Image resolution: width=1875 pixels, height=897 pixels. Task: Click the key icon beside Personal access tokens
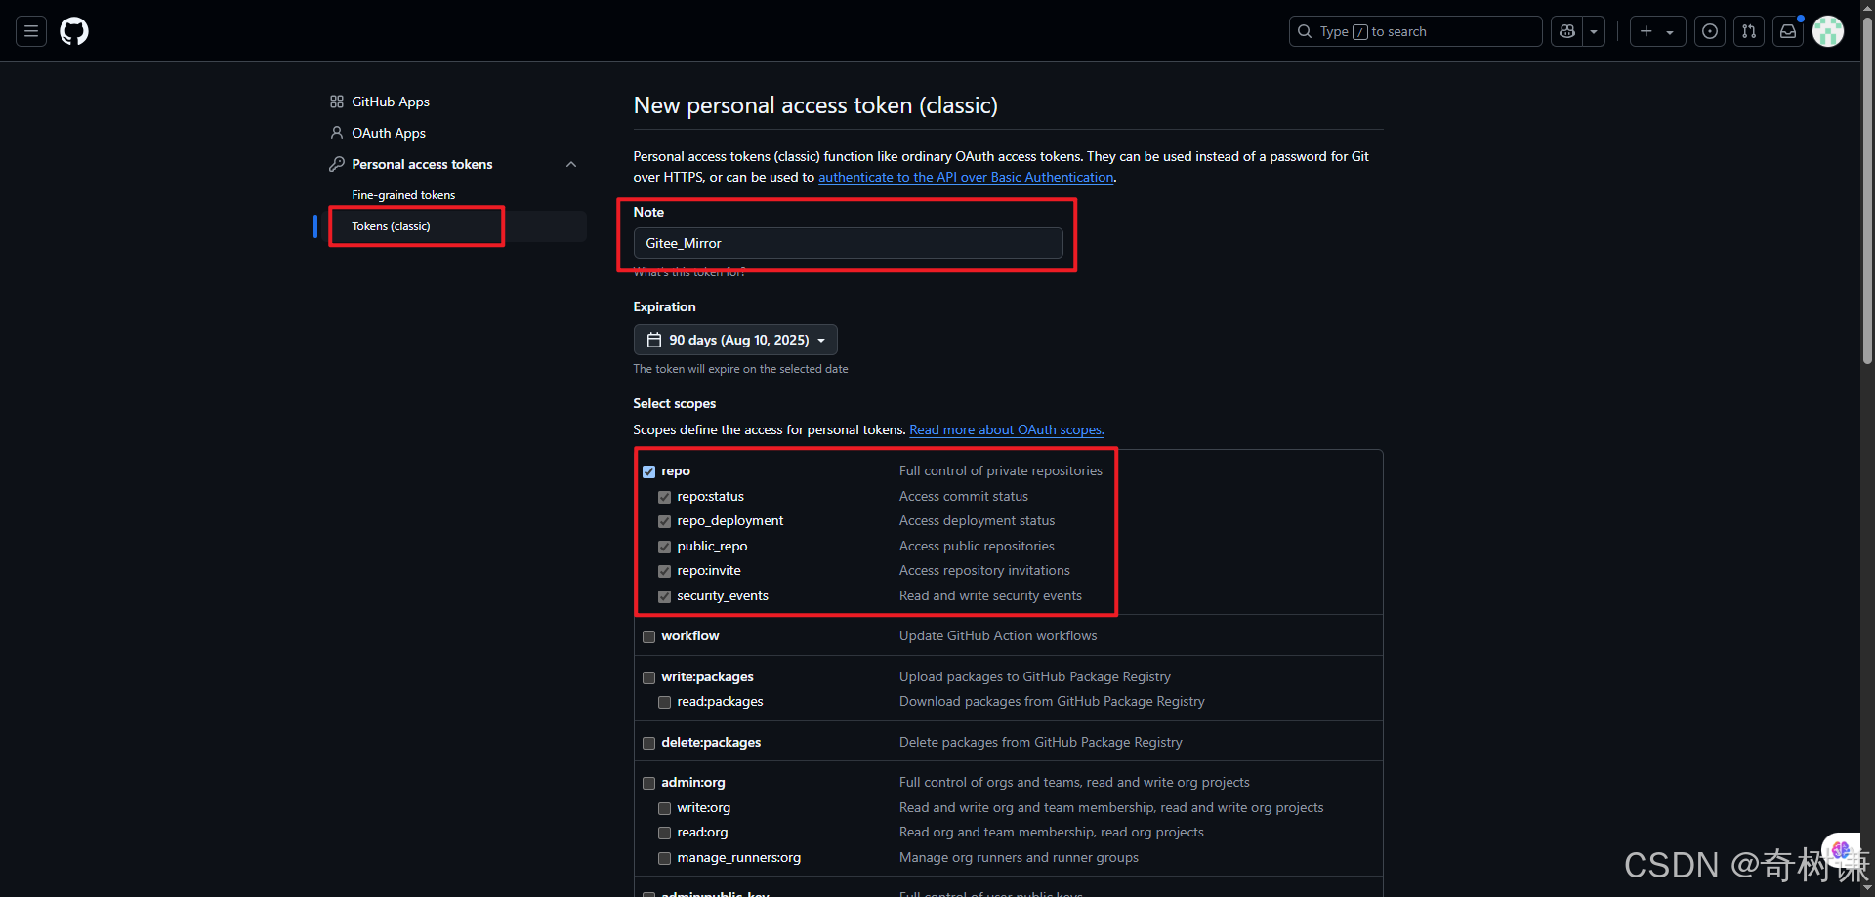click(337, 164)
